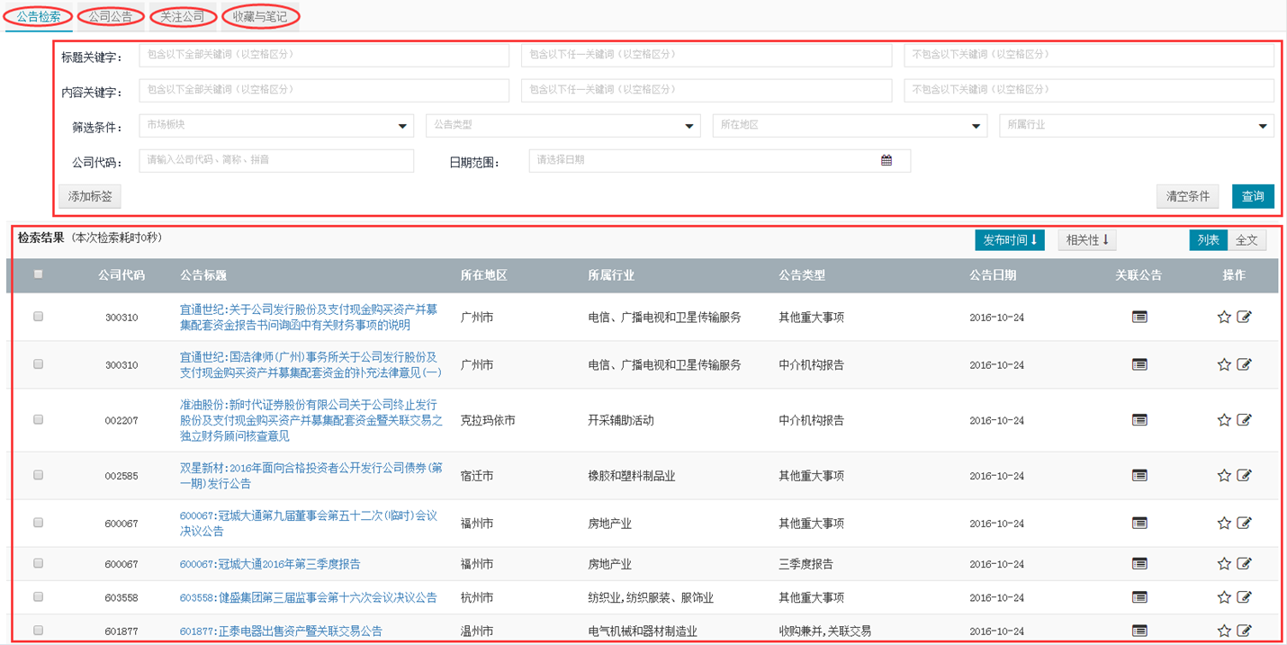Switch to the 公告检索 tab
This screenshot has height=645, width=1287.
39,16
